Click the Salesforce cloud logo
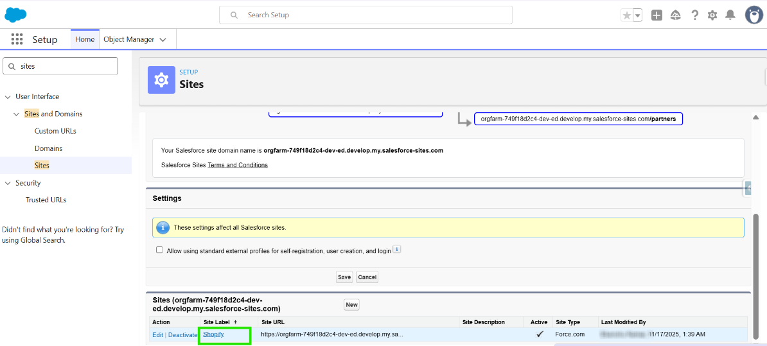 [x=15, y=15]
